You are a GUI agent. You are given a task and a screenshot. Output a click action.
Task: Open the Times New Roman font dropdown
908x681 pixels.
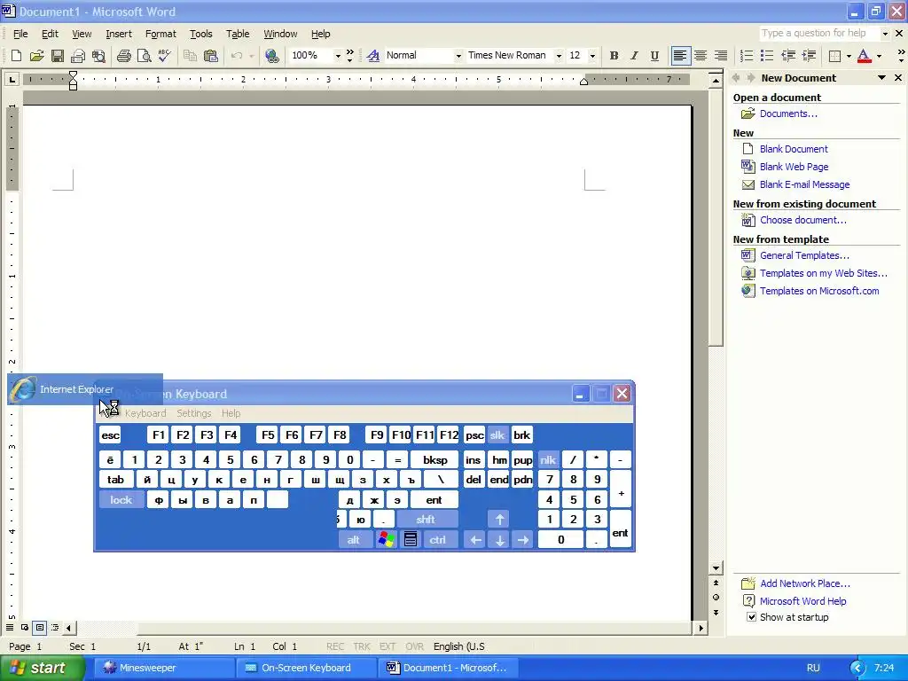click(559, 56)
